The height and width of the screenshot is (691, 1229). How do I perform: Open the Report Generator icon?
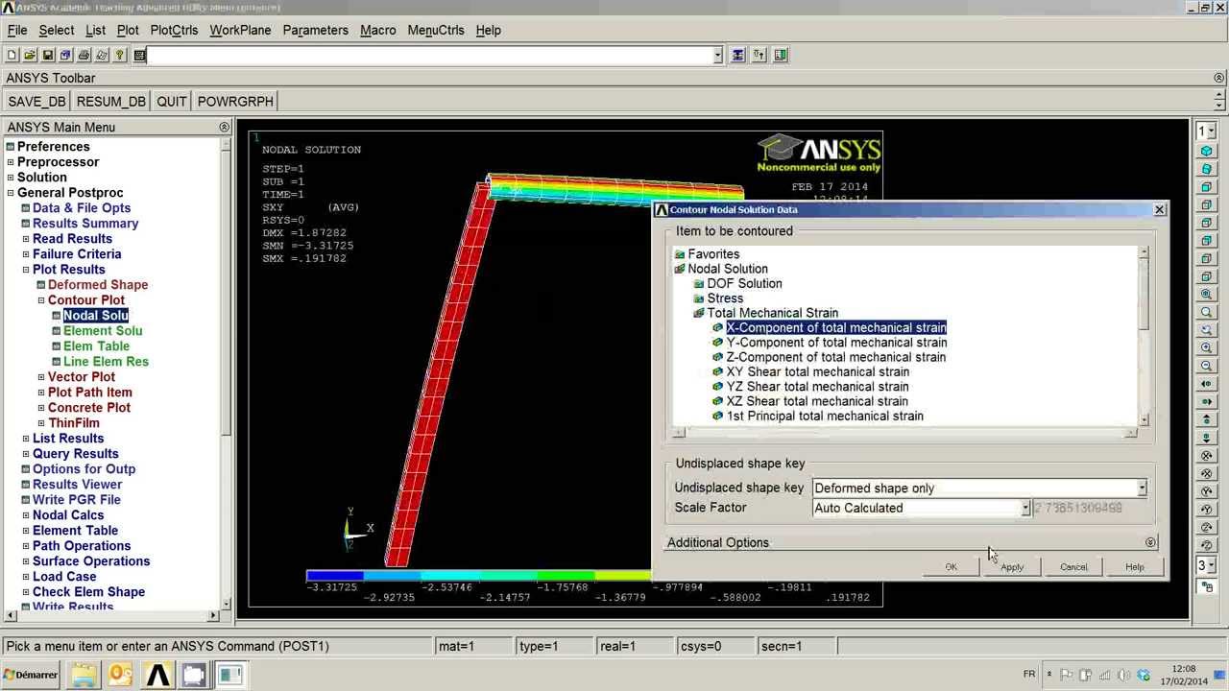point(102,56)
